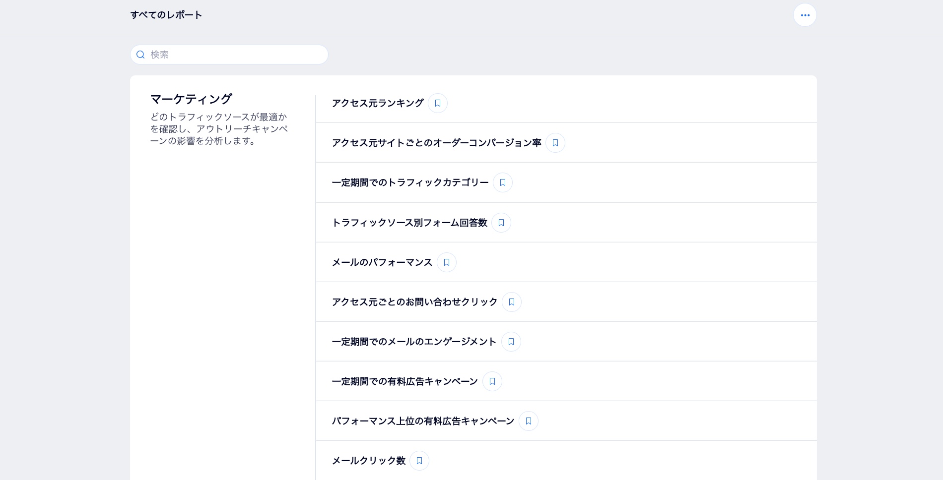Screen dimensions: 943x480
Task: Open the three-dot options menu
Action: click(805, 15)
